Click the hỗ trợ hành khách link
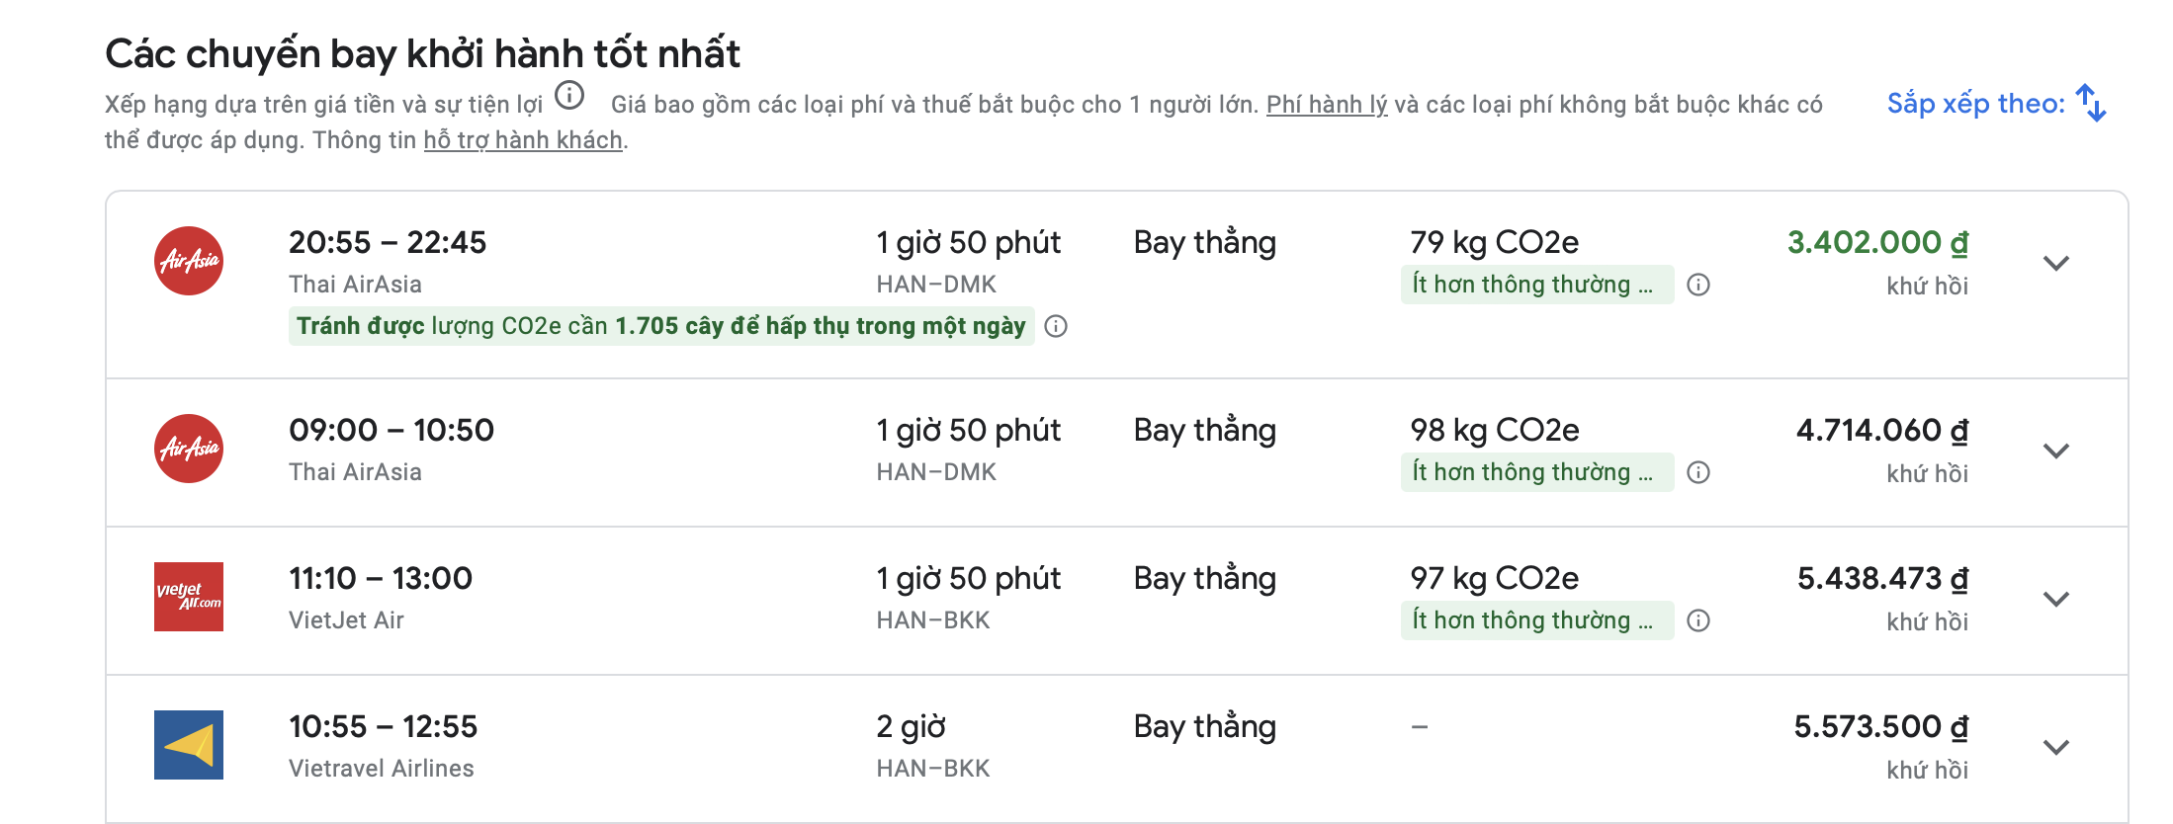2173x824 pixels. click(523, 139)
